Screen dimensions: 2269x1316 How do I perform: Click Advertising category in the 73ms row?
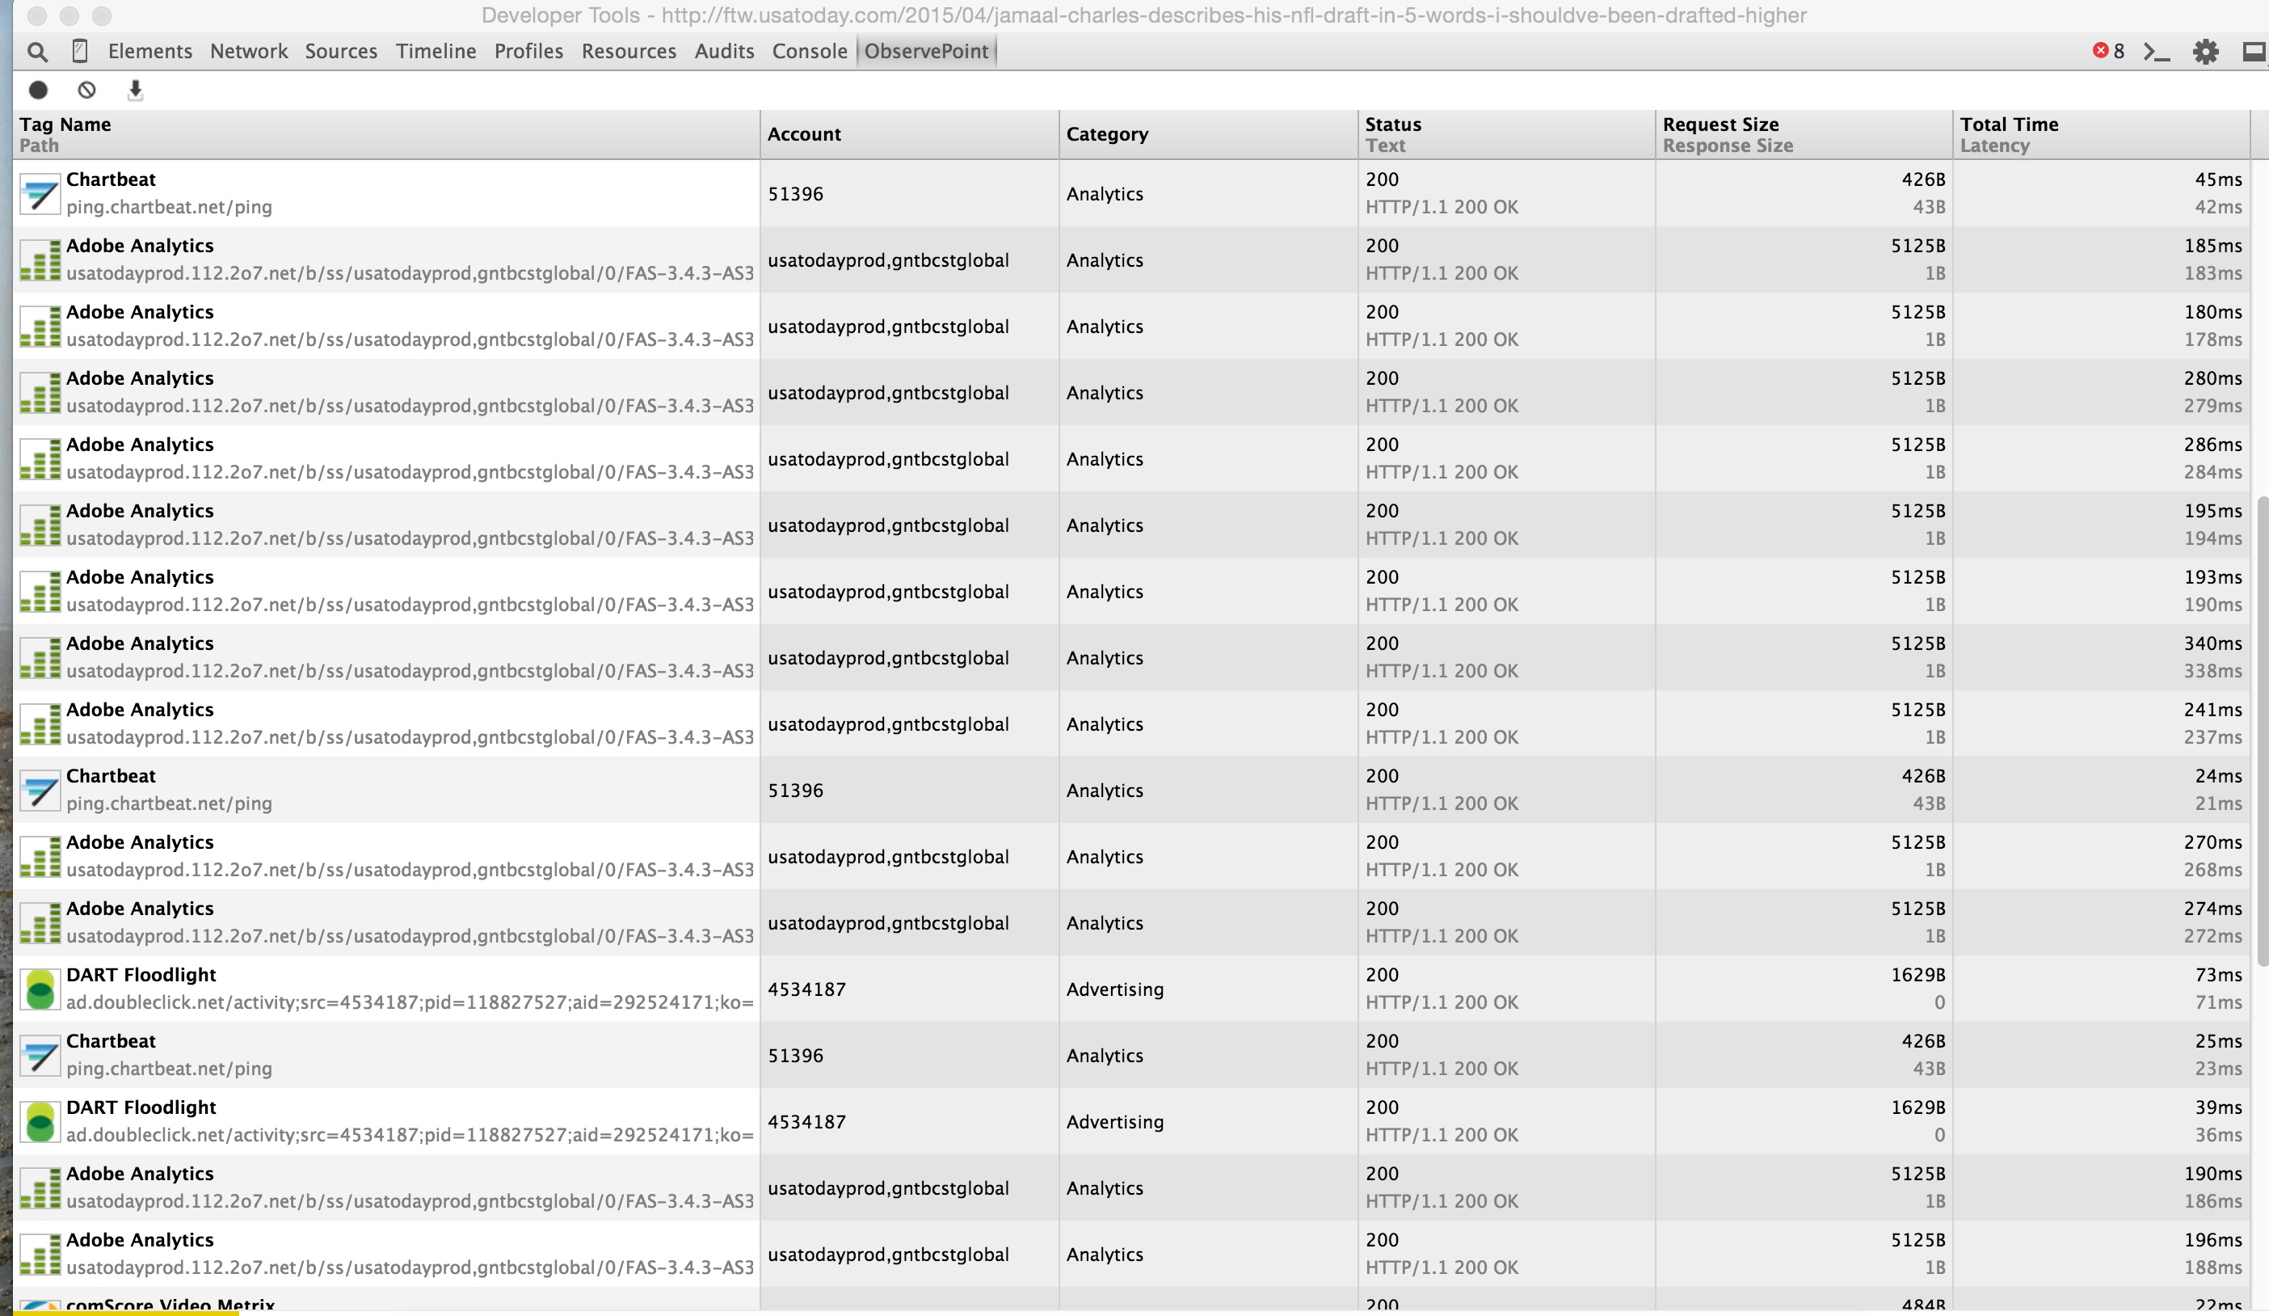pyautogui.click(x=1114, y=989)
